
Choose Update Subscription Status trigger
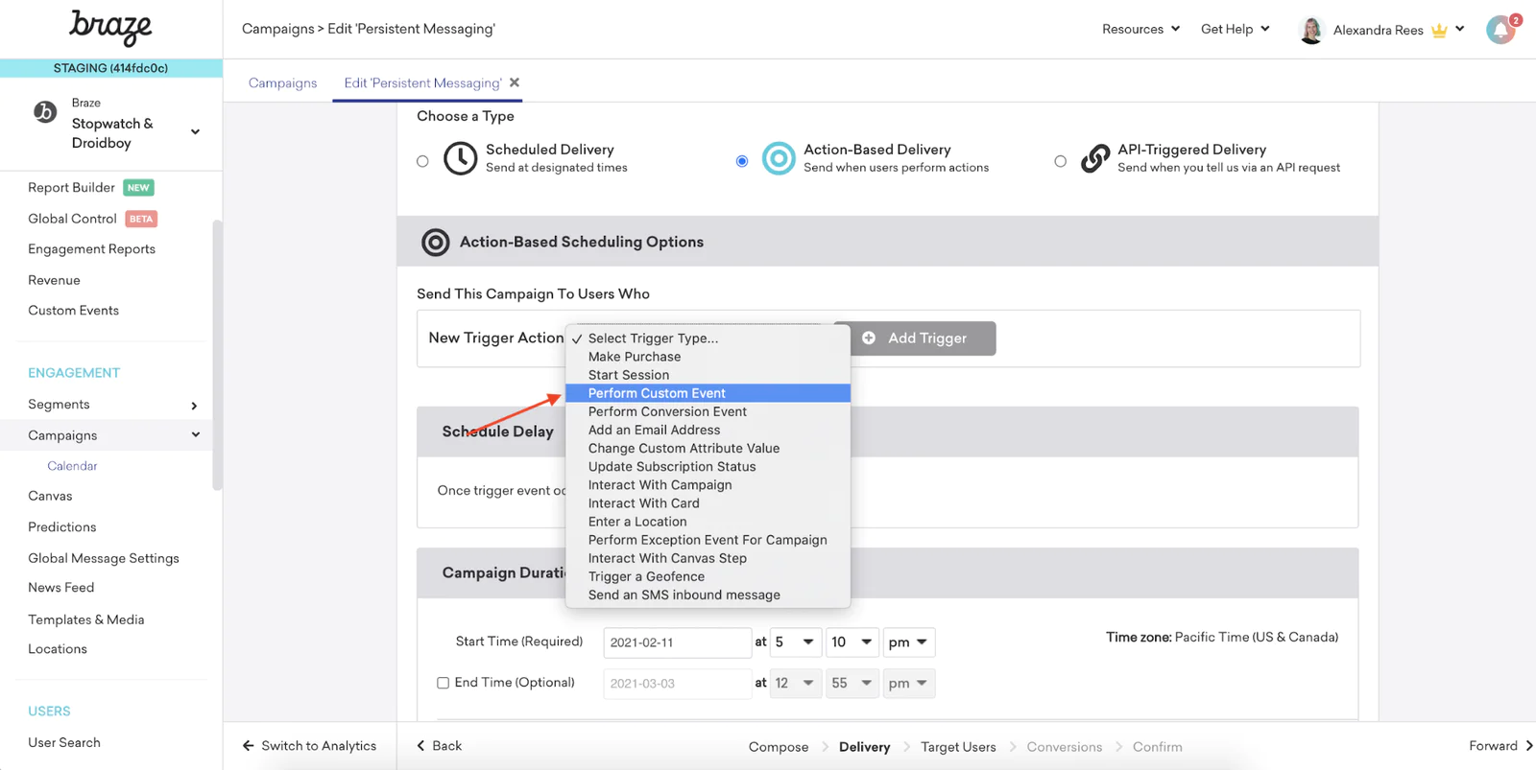click(708, 466)
